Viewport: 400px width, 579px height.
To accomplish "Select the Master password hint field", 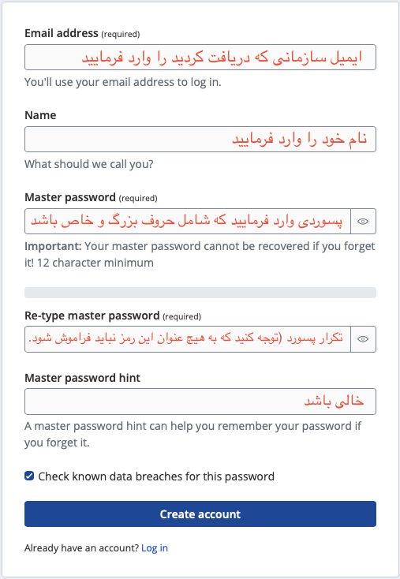I will (x=200, y=402).
